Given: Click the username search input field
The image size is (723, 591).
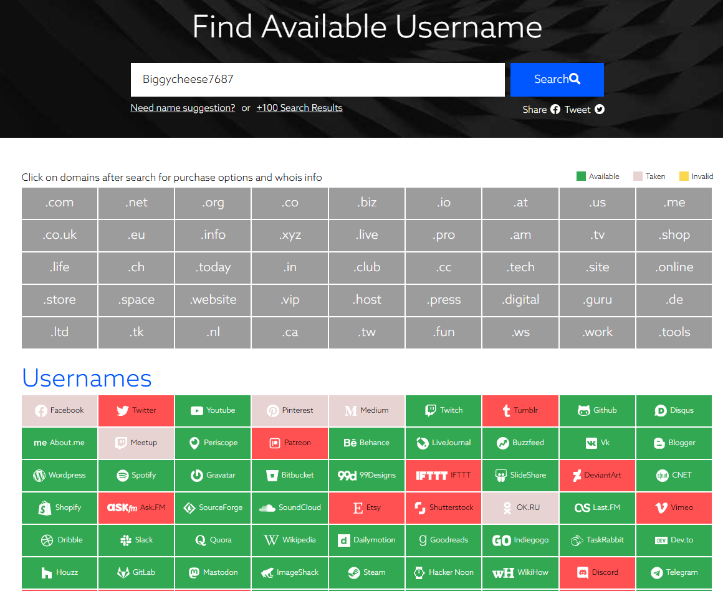Looking at the screenshot, I should coord(318,79).
